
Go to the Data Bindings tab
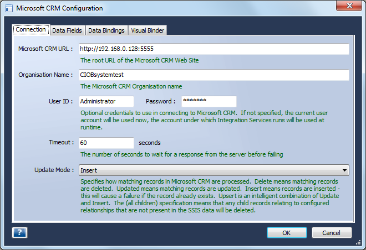pos(106,30)
